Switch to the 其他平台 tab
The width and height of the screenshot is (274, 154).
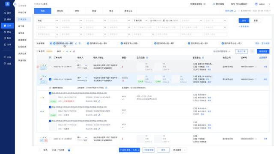[x=128, y=11]
